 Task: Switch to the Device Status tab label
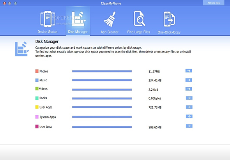pos(48,32)
